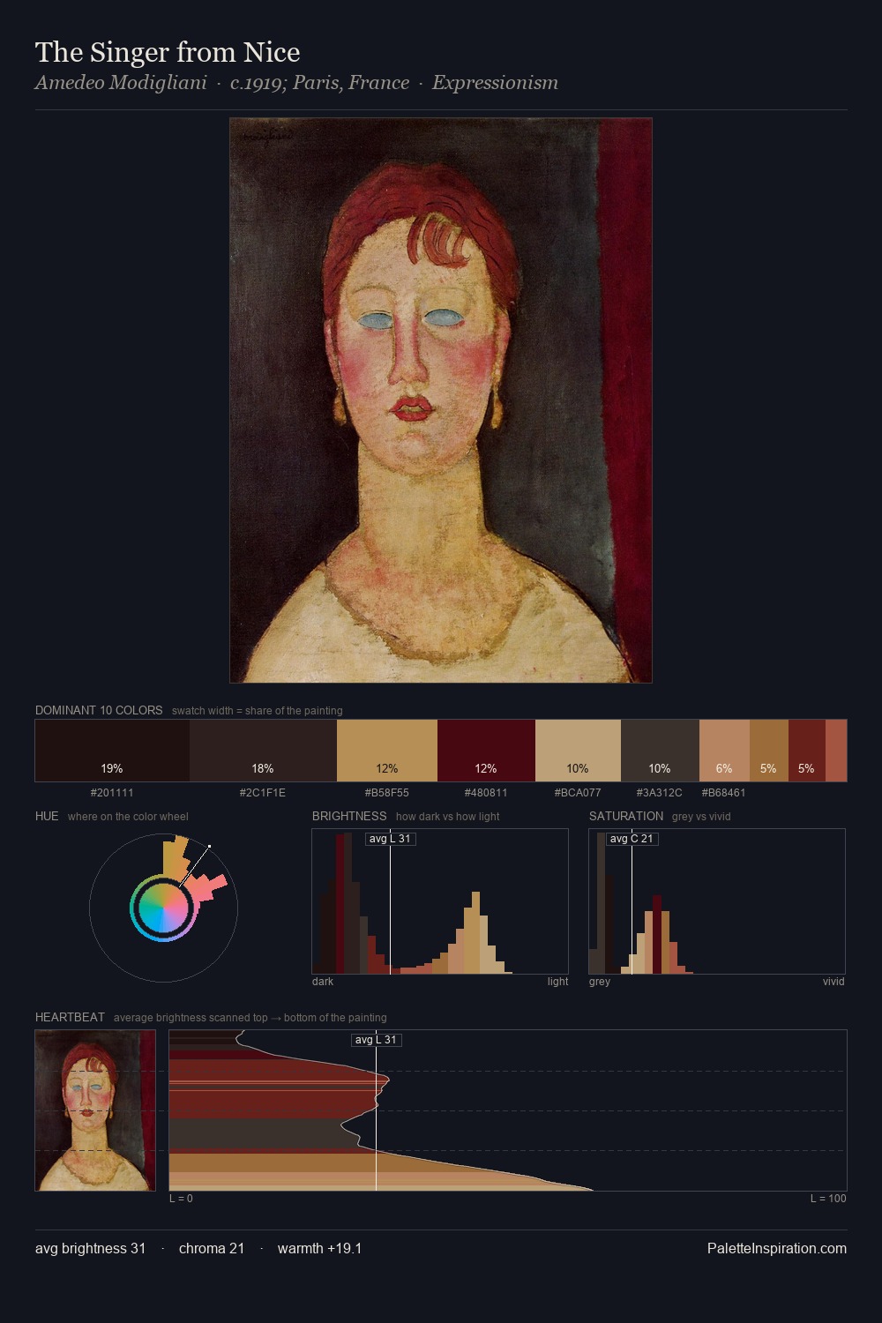Select the beige #BCA077 swatch

[578, 751]
